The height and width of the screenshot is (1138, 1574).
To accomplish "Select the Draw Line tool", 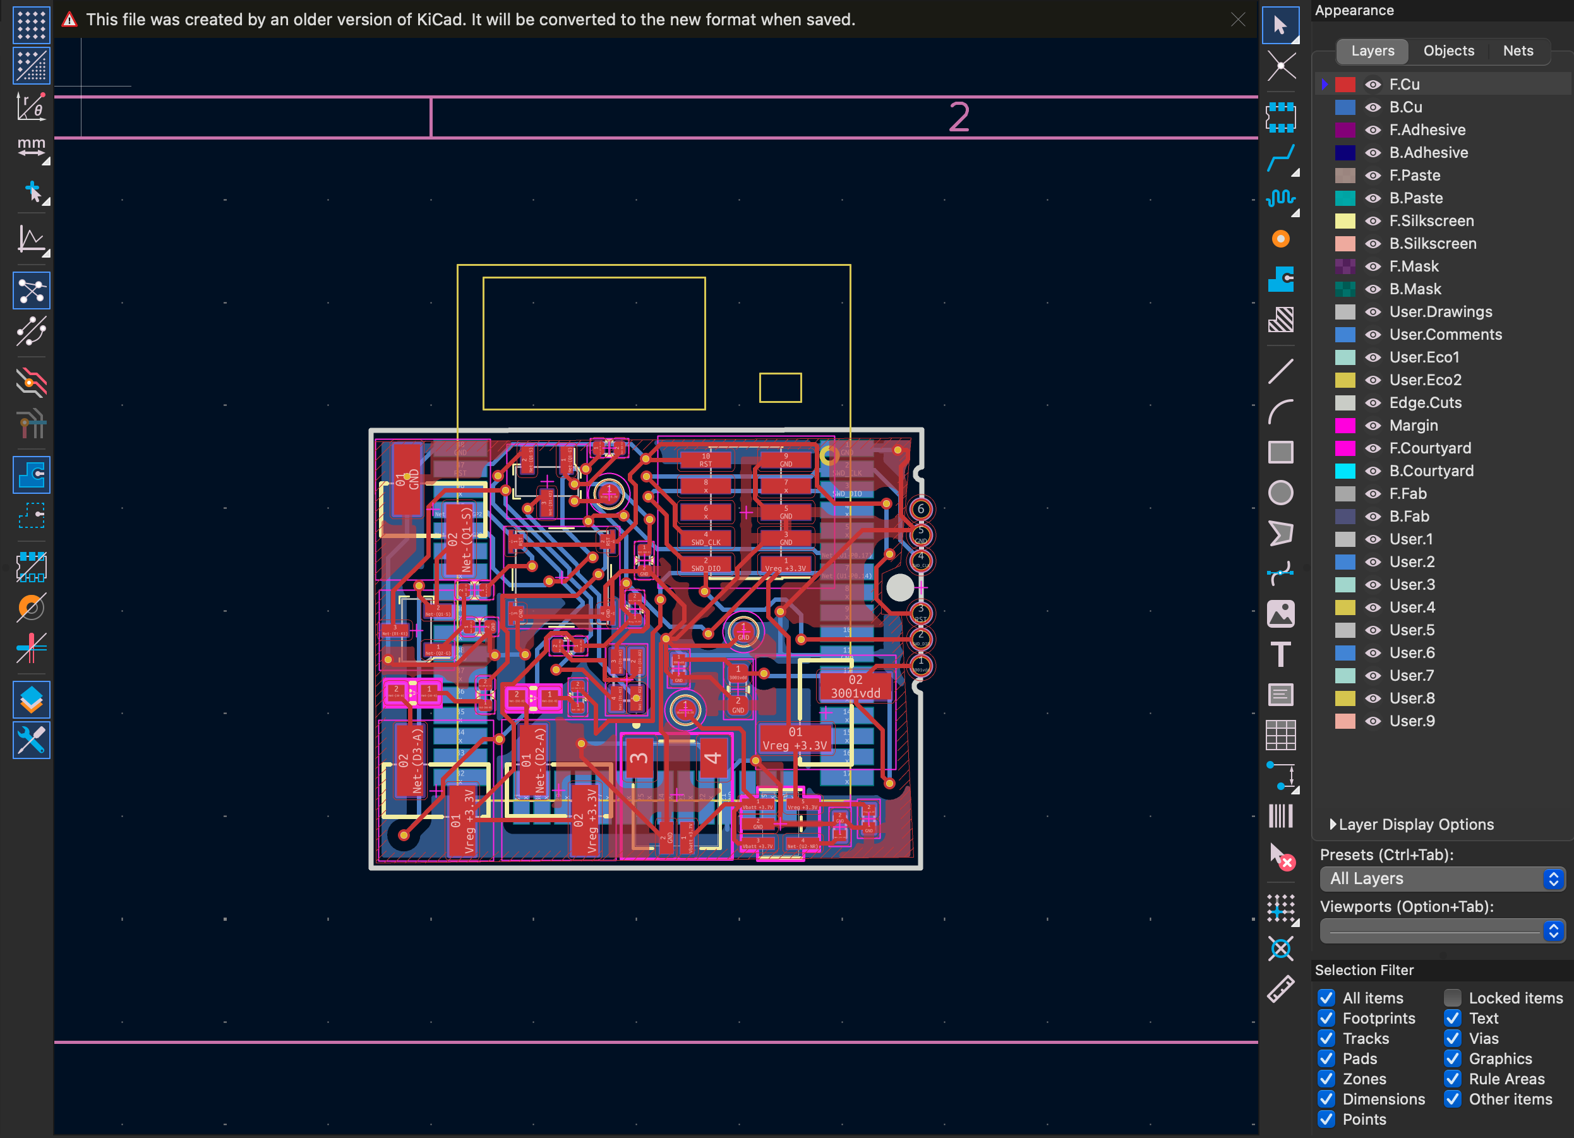I will (1280, 371).
